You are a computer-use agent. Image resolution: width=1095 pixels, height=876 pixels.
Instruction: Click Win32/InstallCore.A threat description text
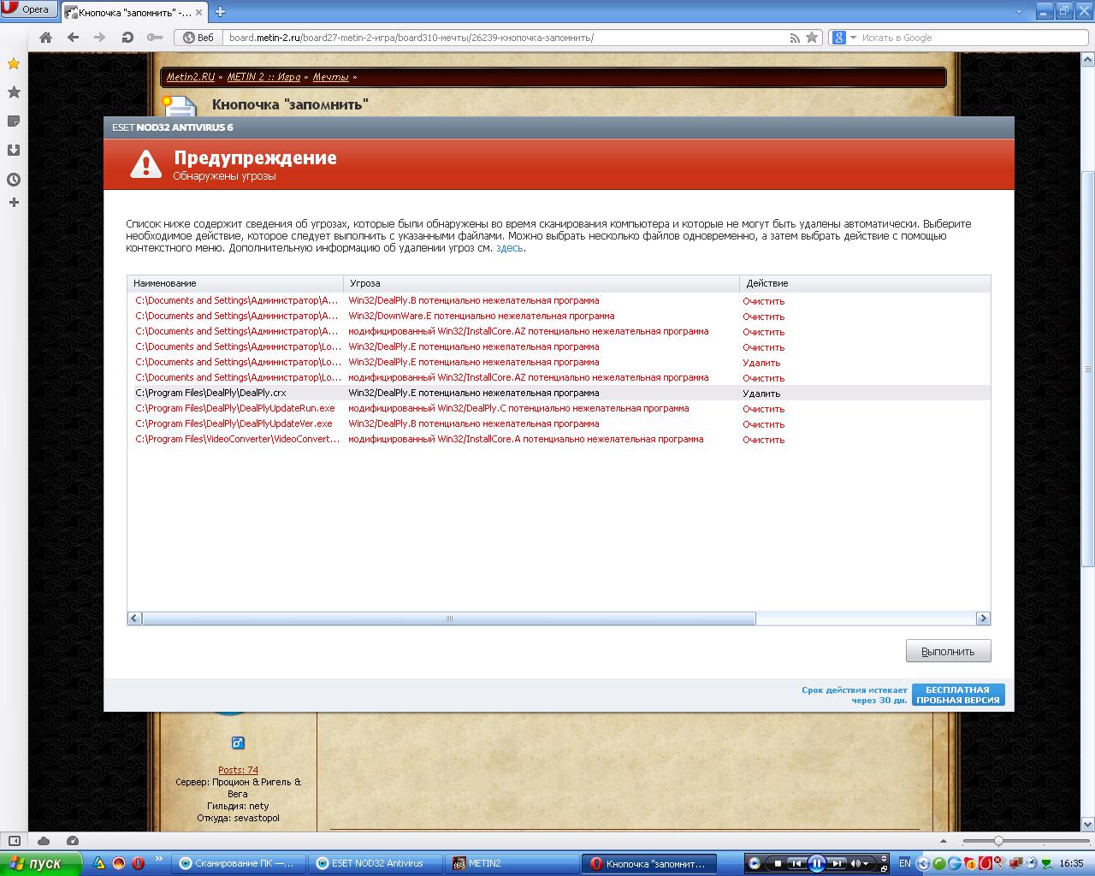(525, 440)
